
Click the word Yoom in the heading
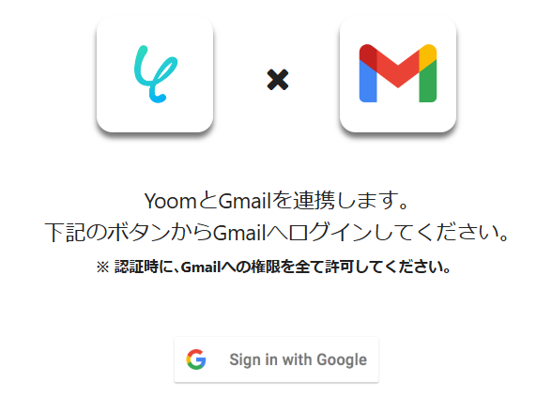tap(171, 201)
